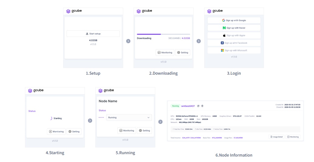Click the Usage Fee value 57,961KRW
Screen dimensions: 314x162
tap(238, 138)
